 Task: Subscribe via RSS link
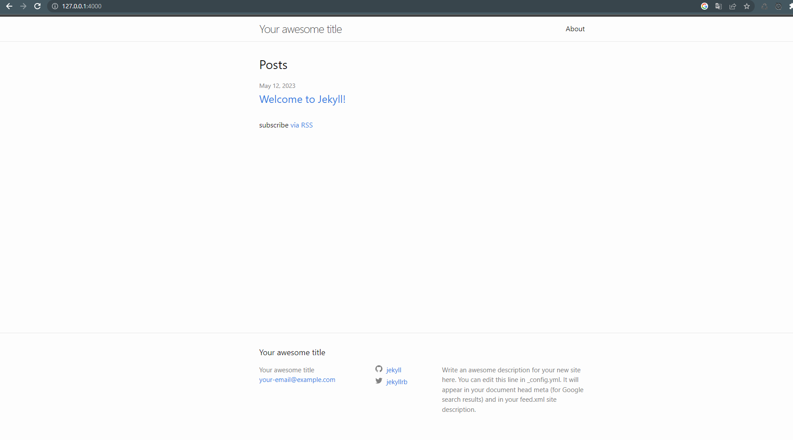(x=301, y=125)
